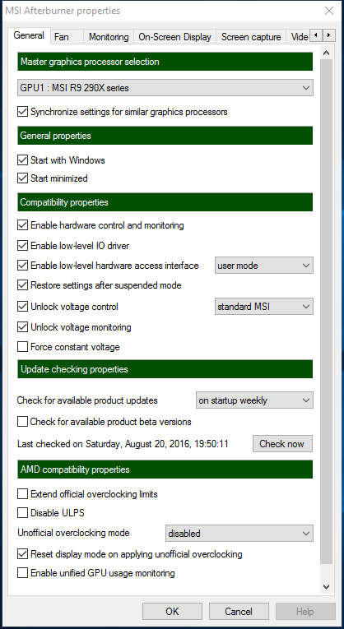Click the Update checking properties header

[x=165, y=369]
